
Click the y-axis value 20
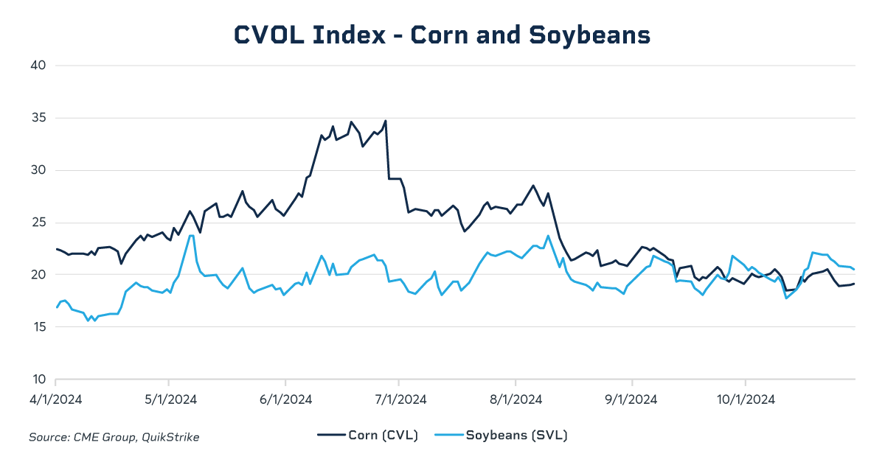[x=38, y=275]
